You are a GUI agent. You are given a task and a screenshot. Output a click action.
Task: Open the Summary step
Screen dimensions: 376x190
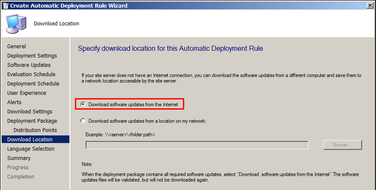[x=19, y=158]
